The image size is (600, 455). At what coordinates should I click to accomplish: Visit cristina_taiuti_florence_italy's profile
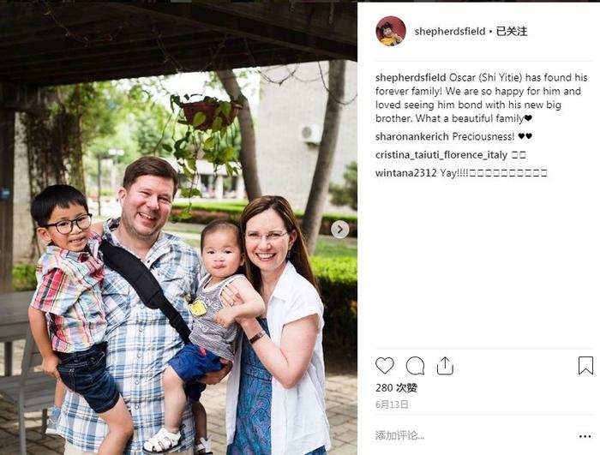[441, 155]
